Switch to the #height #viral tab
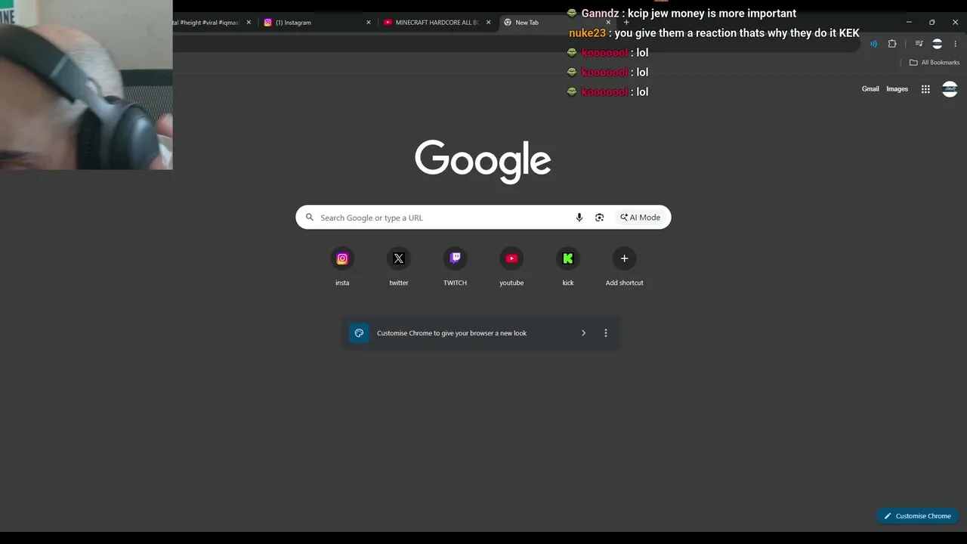 point(214,23)
